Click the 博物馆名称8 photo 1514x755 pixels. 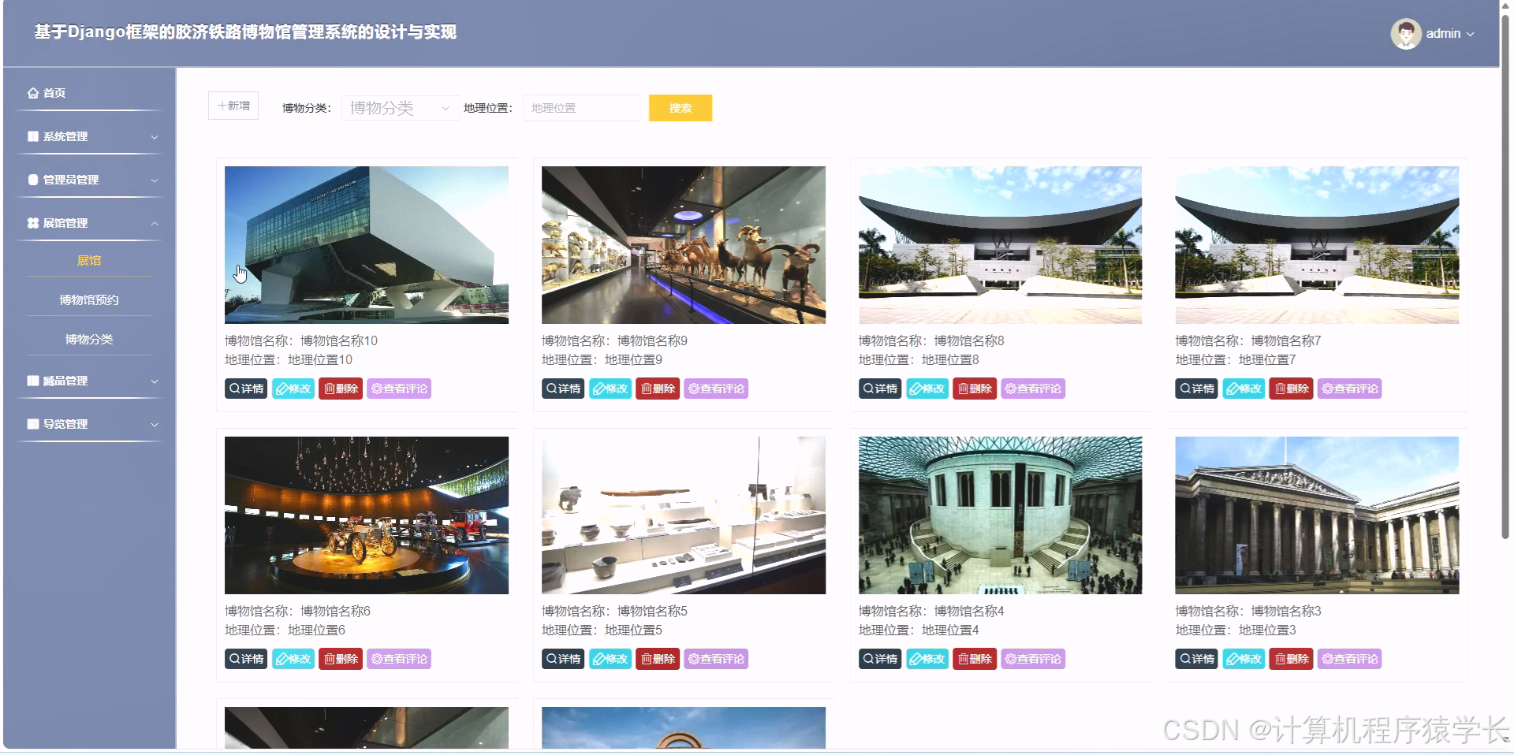[1000, 245]
